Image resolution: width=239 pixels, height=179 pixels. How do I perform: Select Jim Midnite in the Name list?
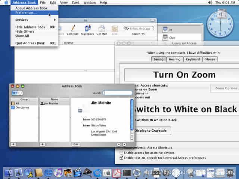point(55,103)
